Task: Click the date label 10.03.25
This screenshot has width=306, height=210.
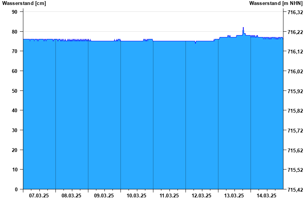Action: pyautogui.click(x=137, y=195)
